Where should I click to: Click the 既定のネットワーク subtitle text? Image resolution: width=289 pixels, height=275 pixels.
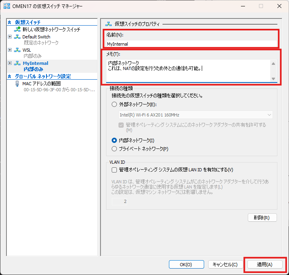[x=41, y=42]
